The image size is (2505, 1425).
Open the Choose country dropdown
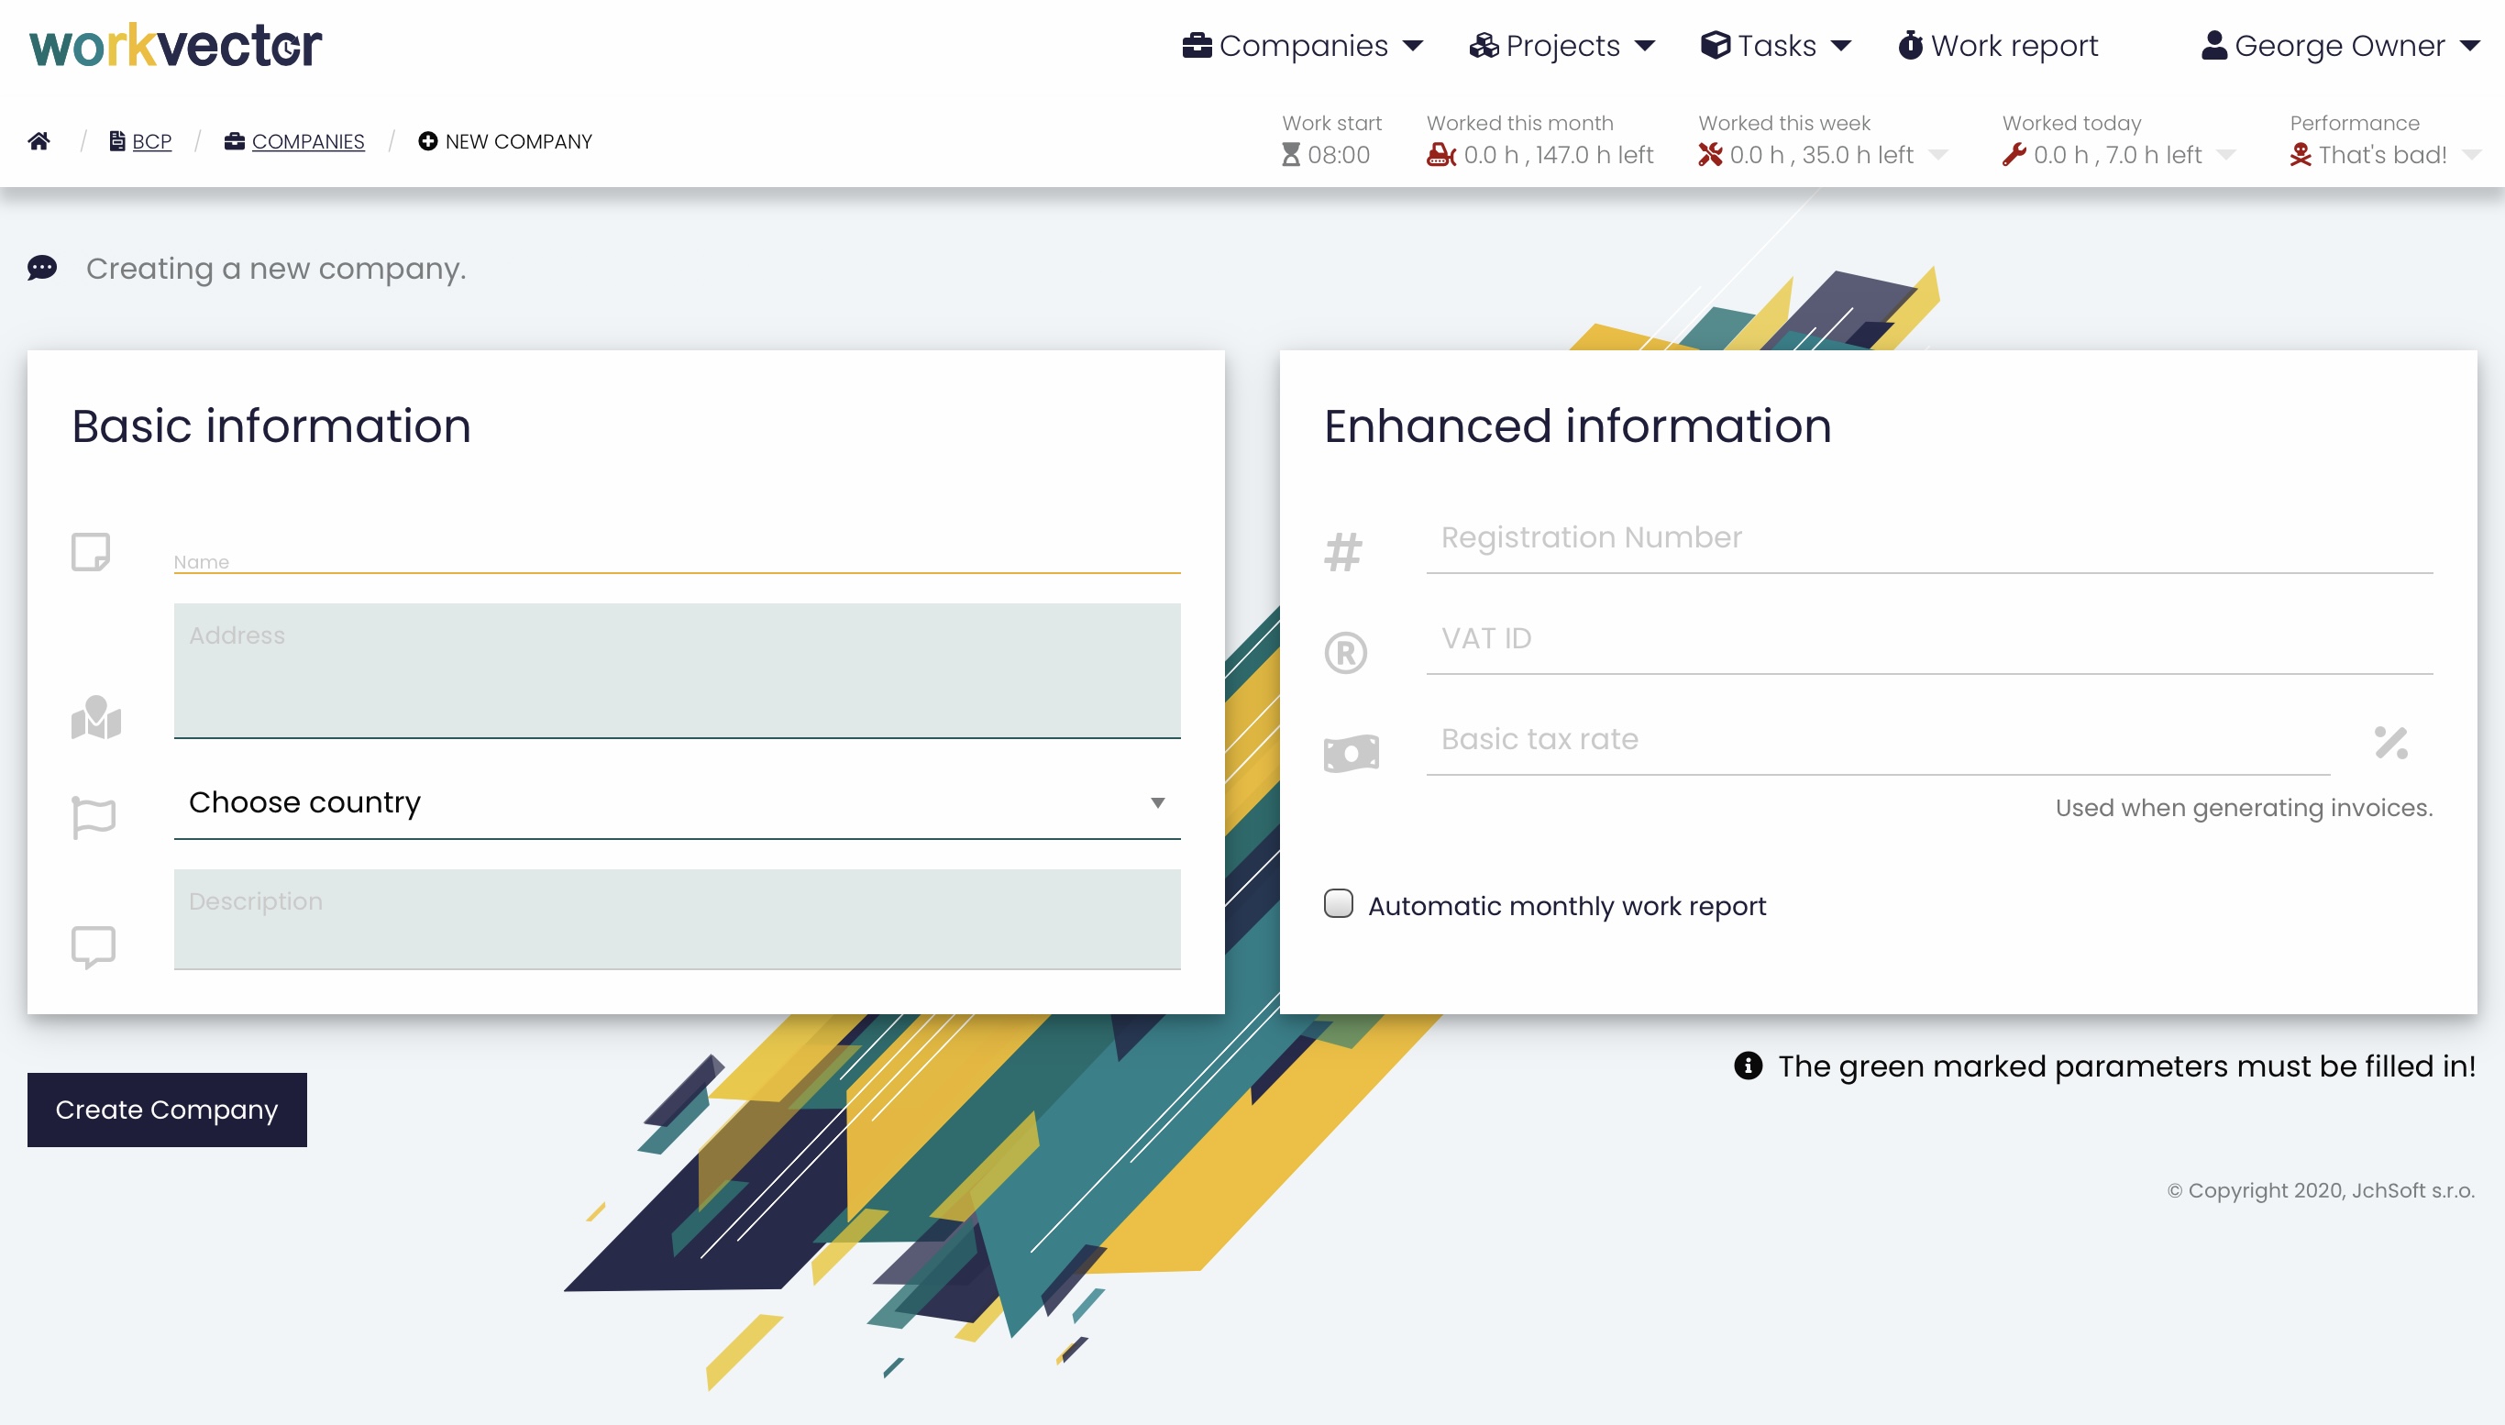tap(676, 802)
